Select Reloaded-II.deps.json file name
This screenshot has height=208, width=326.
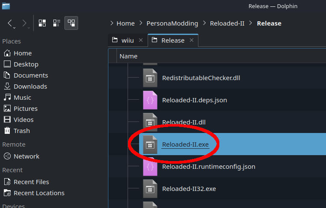pos(195,100)
